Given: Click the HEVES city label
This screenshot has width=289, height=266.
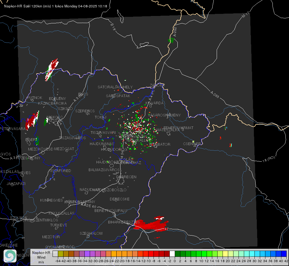Looking at the screenshot, I should click(25, 173).
